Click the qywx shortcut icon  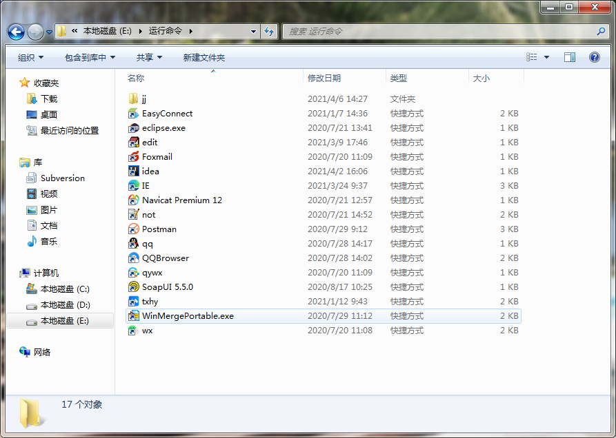click(x=134, y=273)
